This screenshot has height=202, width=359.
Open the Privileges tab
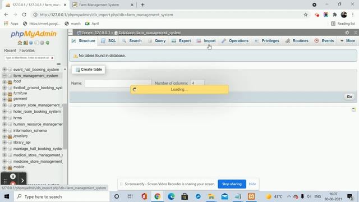pyautogui.click(x=267, y=41)
